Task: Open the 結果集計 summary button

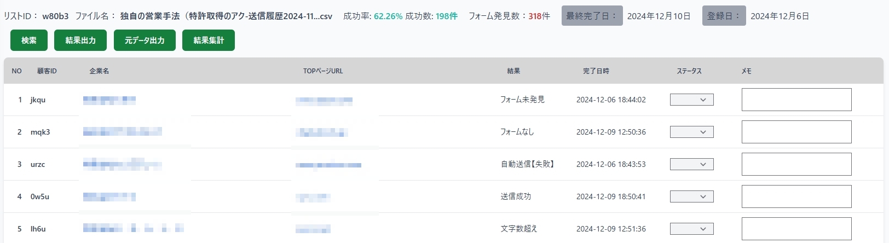Action: pos(209,40)
